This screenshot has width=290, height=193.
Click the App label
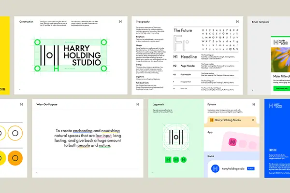tap(210, 132)
